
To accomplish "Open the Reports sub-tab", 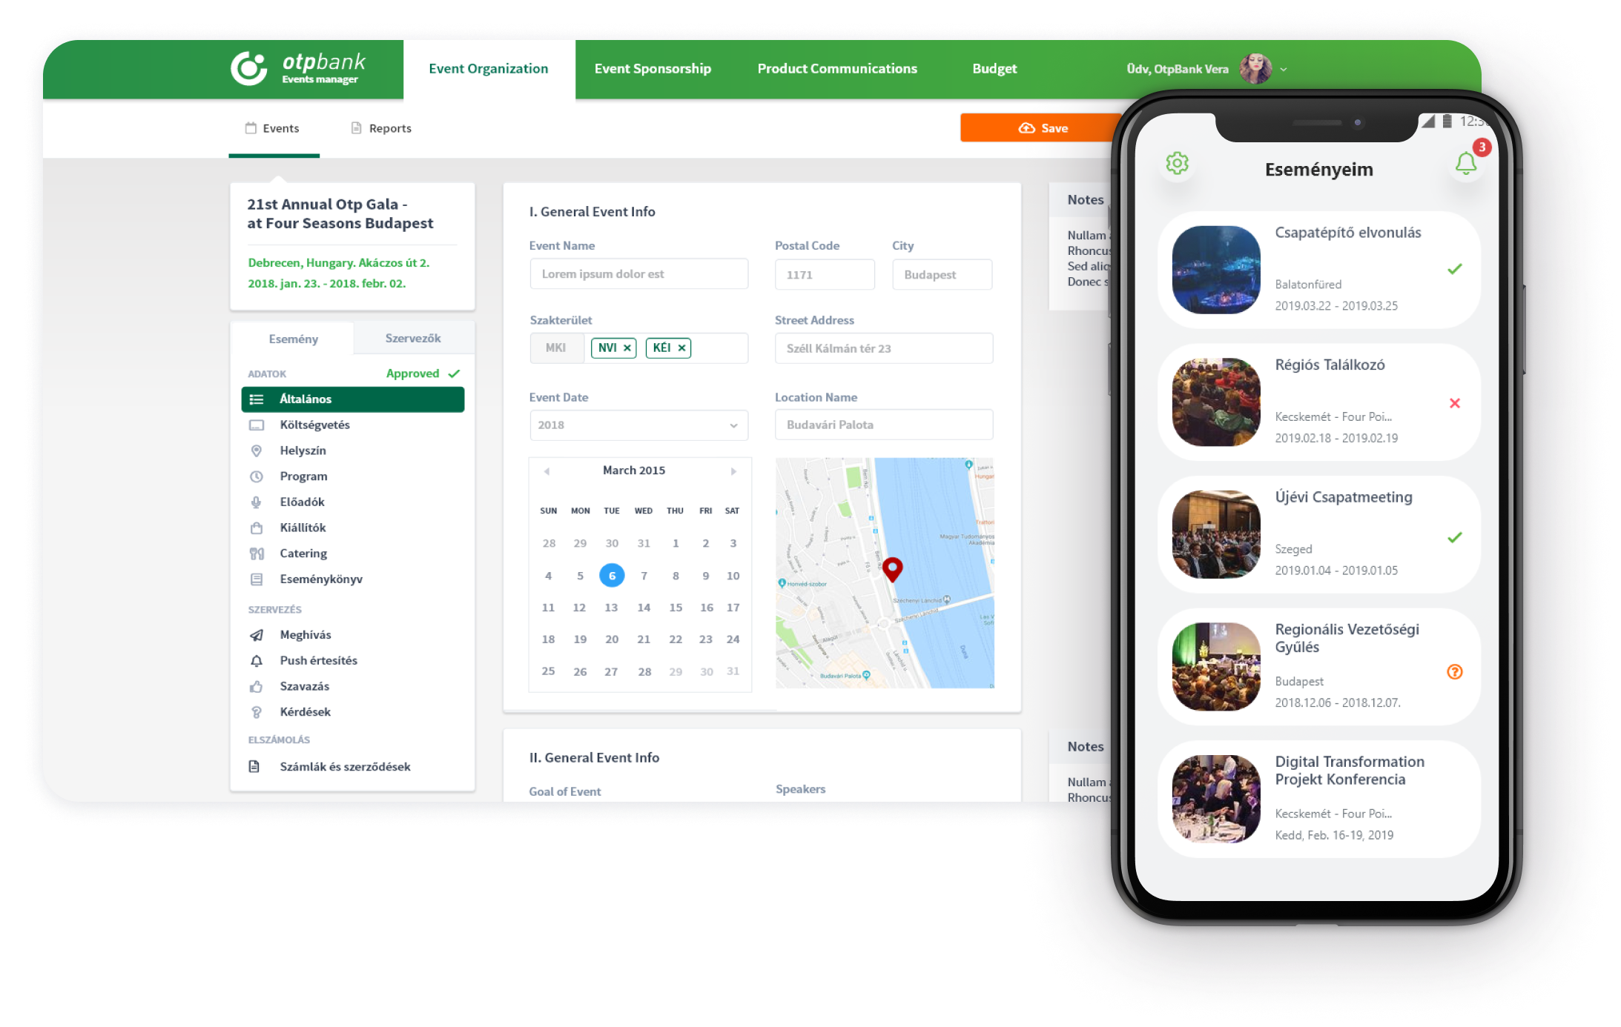I will point(381,128).
